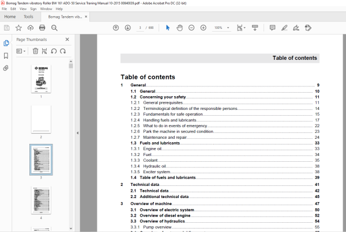
Task: Select the Hand pan tool
Action: tap(179, 28)
